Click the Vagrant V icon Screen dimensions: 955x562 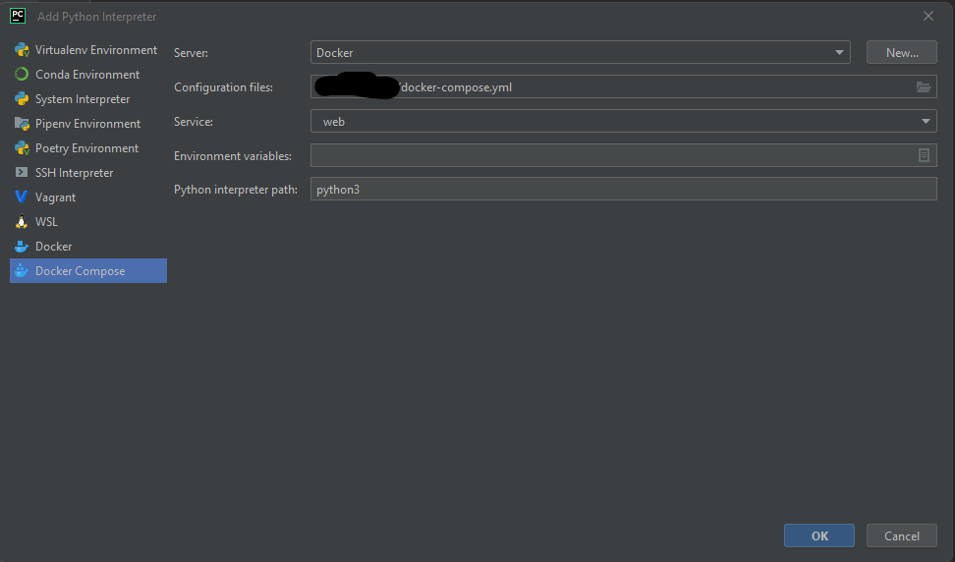(22, 197)
